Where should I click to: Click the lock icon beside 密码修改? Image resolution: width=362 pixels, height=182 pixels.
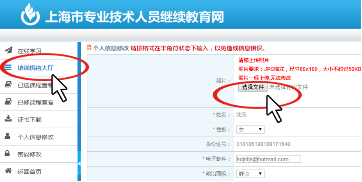click(x=7, y=153)
